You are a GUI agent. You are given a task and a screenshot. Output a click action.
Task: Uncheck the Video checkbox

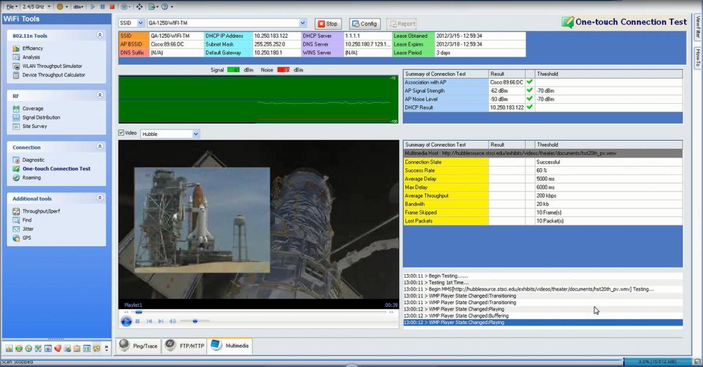pos(122,133)
